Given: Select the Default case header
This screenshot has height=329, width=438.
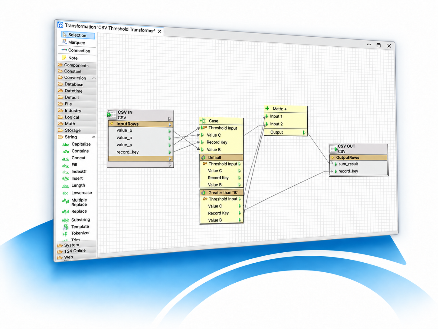Looking at the screenshot, I should tap(221, 158).
